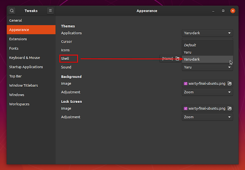Open the Sound theme dropdown
This screenshot has width=245, height=170.
pyautogui.click(x=207, y=67)
